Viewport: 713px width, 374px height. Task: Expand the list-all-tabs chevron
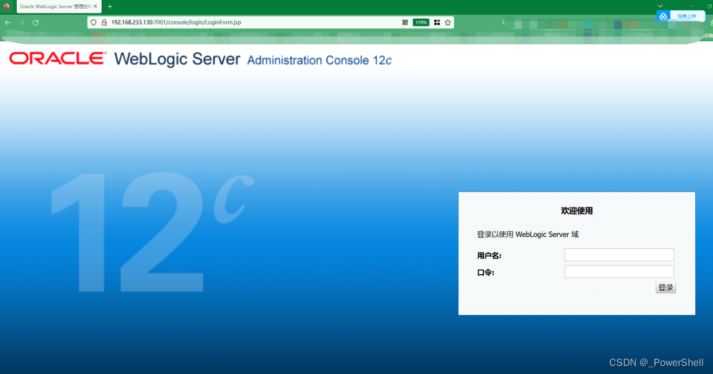click(660, 6)
